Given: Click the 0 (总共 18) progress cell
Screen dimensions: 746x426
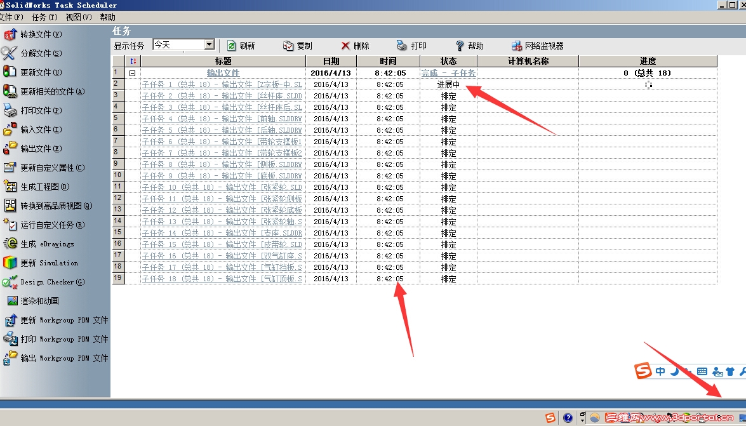Looking at the screenshot, I should pos(648,73).
